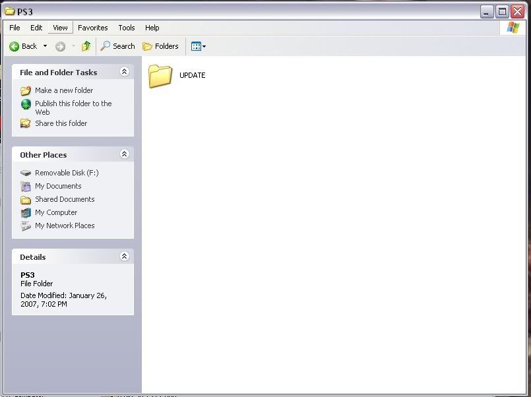The height and width of the screenshot is (397, 531).
Task: Click the Details heading text
Action: 33,257
